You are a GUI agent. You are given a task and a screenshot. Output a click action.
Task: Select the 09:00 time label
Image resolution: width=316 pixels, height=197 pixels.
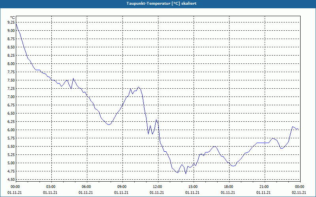[x=121, y=187]
